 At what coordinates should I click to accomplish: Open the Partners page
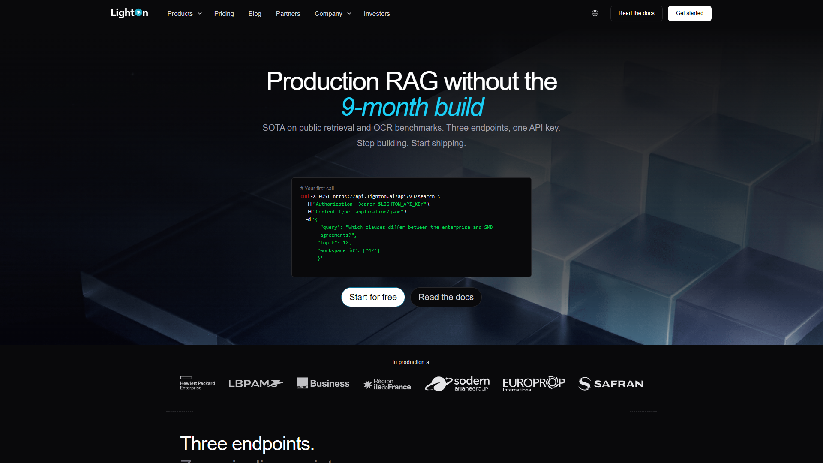[288, 14]
